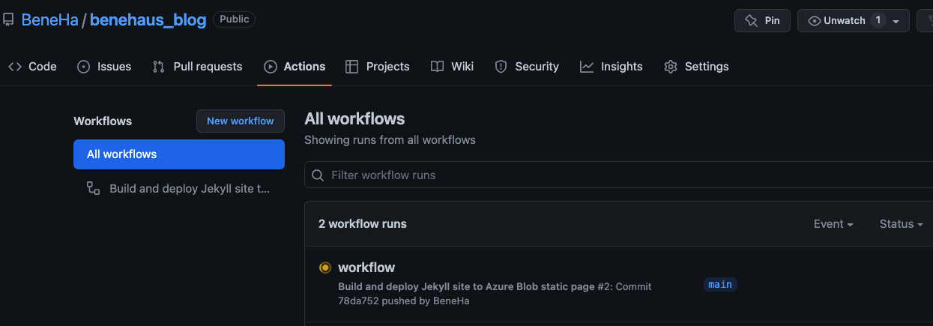933x326 pixels.
Task: Open the Projects tab
Action: click(377, 66)
